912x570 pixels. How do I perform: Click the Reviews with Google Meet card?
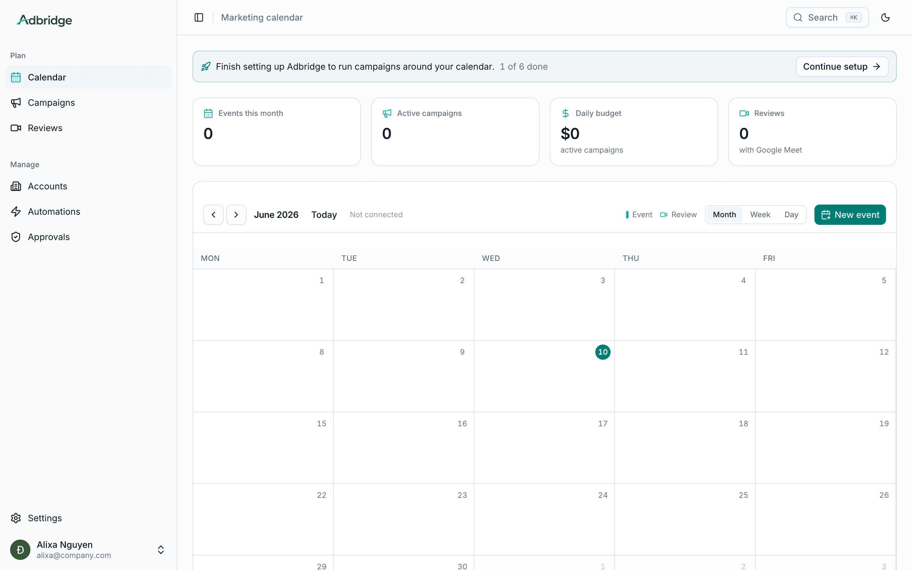pos(813,131)
